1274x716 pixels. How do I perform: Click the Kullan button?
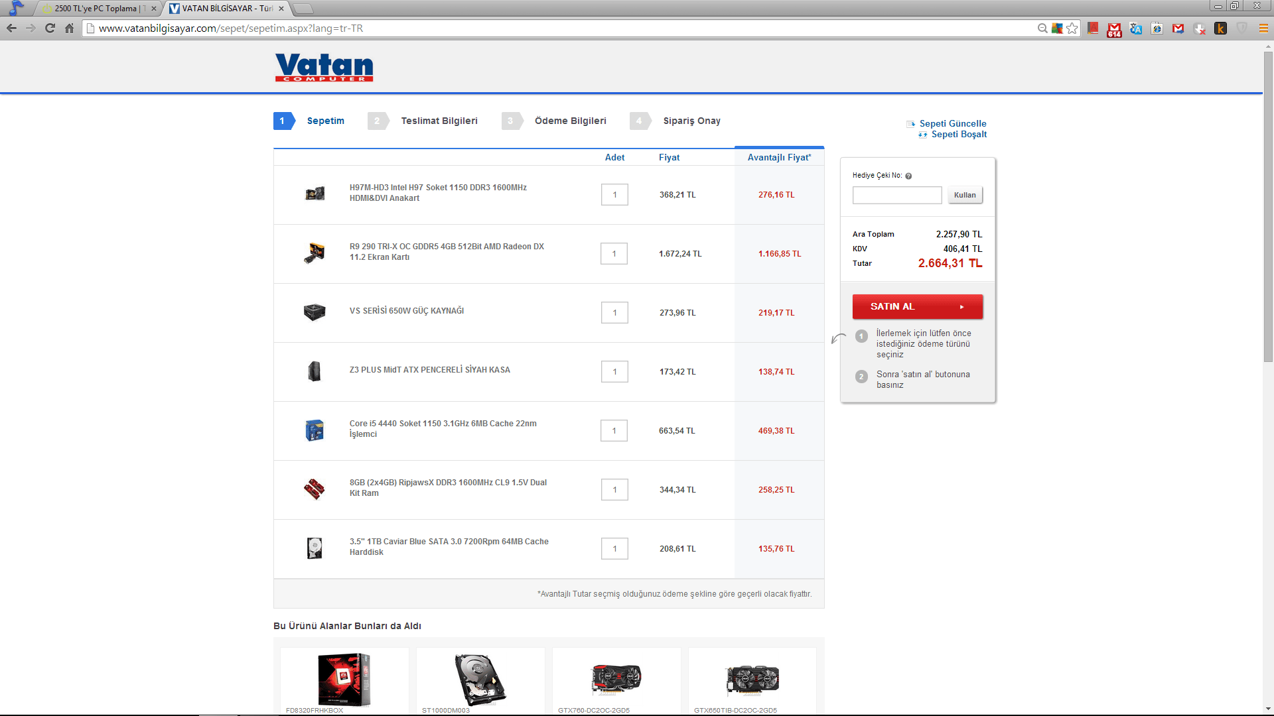(x=965, y=195)
